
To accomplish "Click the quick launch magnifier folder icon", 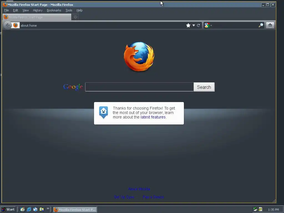I will point(42,209).
